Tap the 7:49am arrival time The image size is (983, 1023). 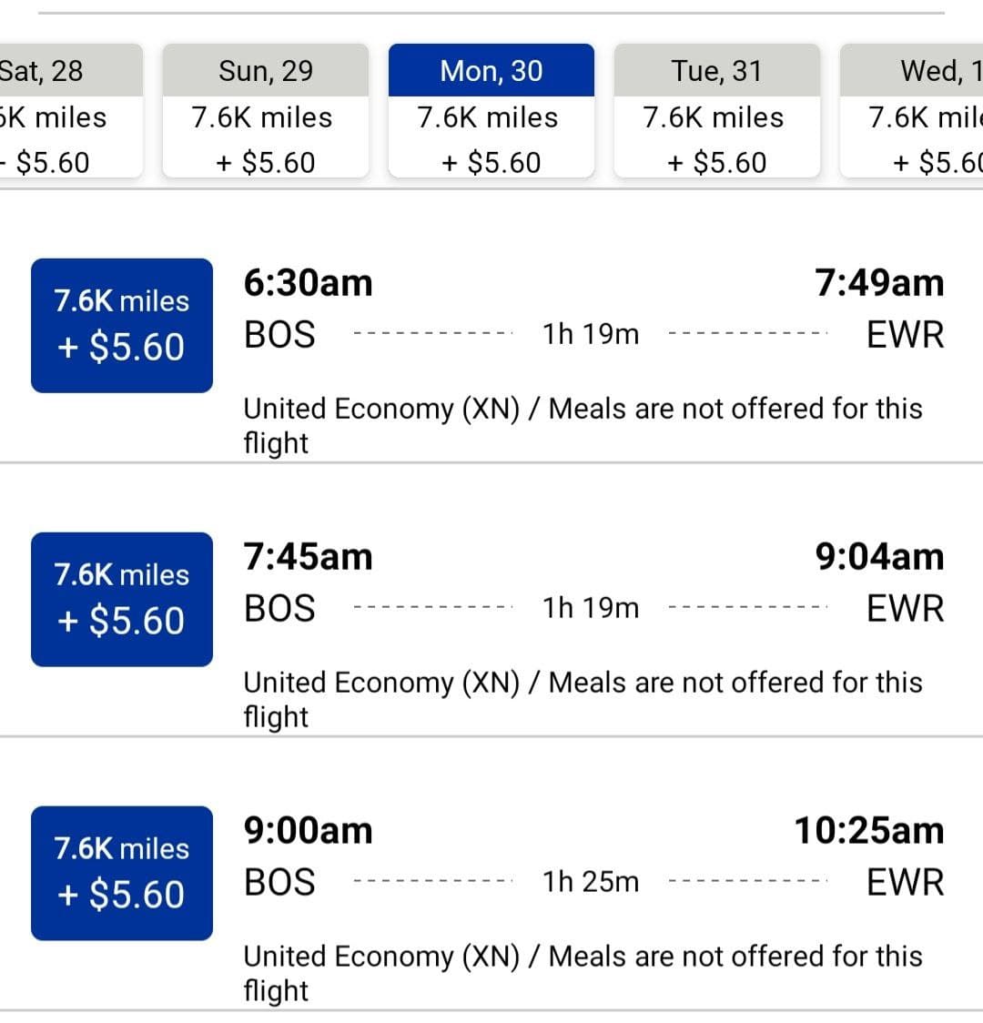click(x=879, y=283)
